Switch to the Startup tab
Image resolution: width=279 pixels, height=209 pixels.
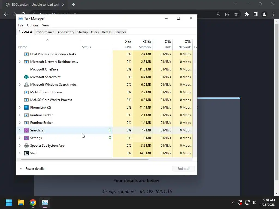tap(82, 32)
